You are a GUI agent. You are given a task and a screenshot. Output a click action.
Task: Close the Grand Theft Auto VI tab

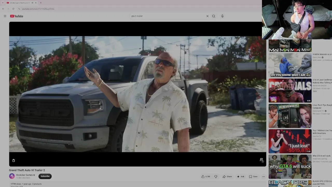click(36, 3)
